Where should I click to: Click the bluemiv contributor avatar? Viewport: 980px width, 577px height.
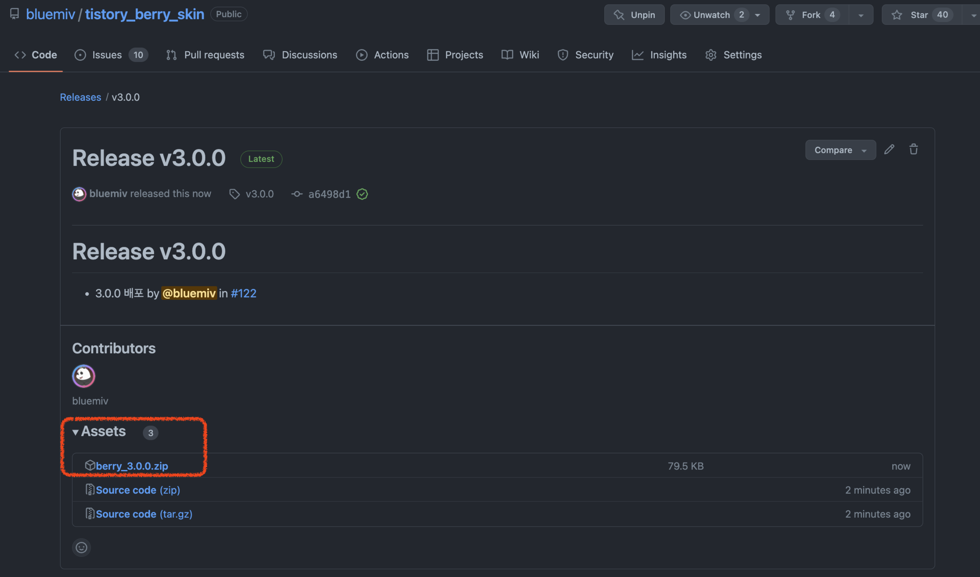(83, 376)
